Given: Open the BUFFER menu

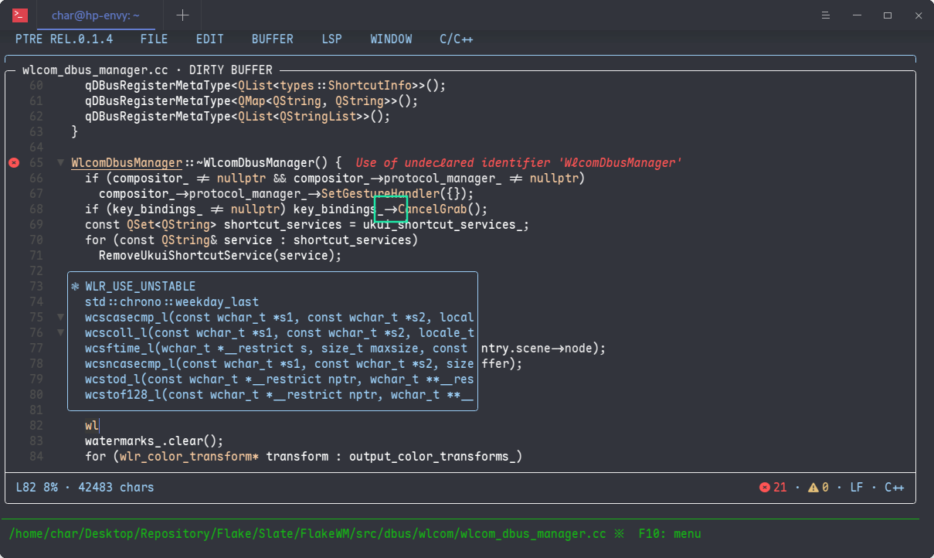Looking at the screenshot, I should pos(273,39).
